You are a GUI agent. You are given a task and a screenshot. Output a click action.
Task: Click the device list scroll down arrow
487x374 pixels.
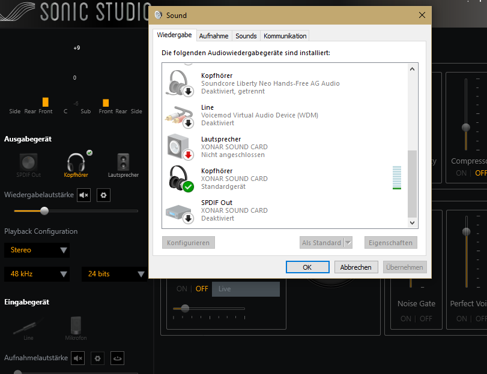point(412,223)
